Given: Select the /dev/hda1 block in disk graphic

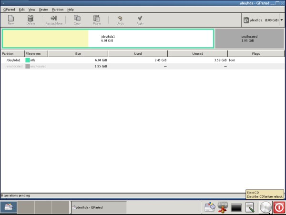Looking at the screenshot, I should pos(108,39).
